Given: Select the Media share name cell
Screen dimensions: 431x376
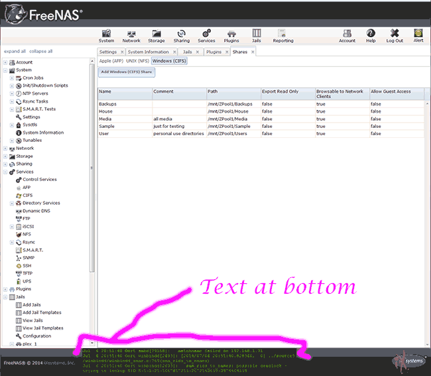Looking at the screenshot, I should pyautogui.click(x=125, y=119).
